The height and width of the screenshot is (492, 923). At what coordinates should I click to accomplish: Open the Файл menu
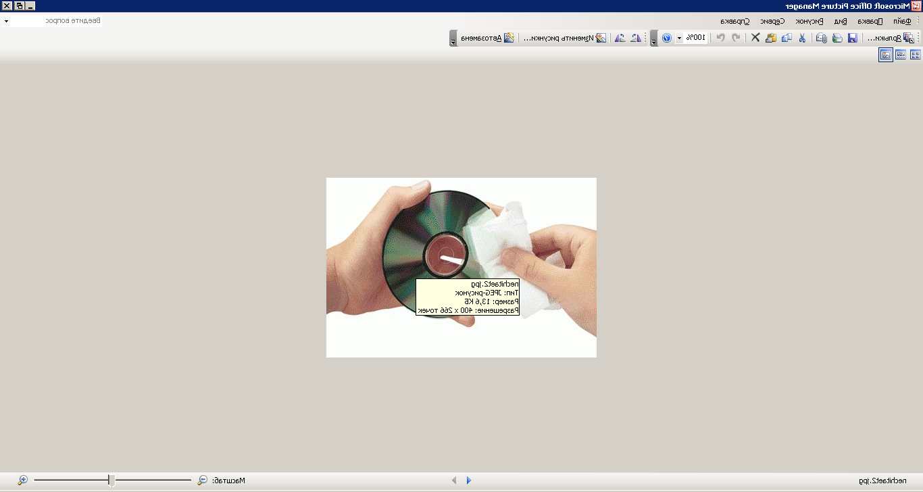[x=902, y=21]
